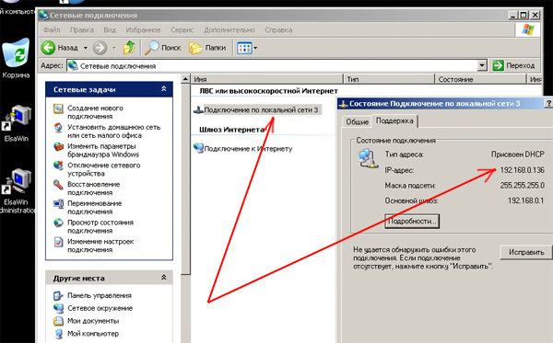This screenshot has height=343, width=553.
Task: Click the Сетевое окружение icon
Action: (x=58, y=308)
